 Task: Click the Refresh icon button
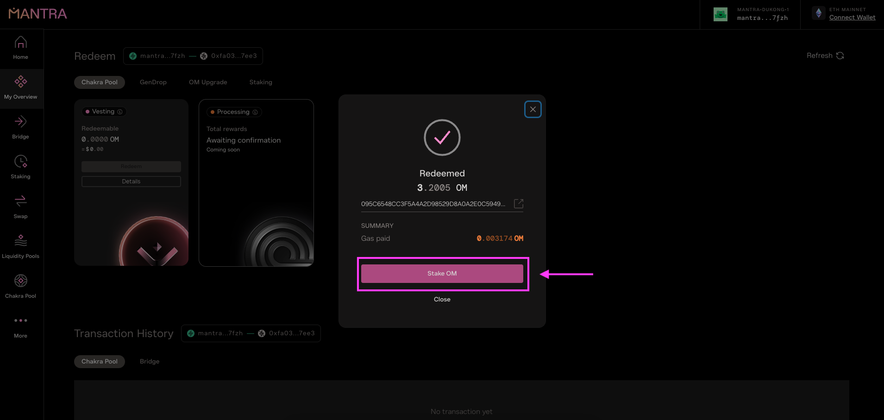click(840, 56)
